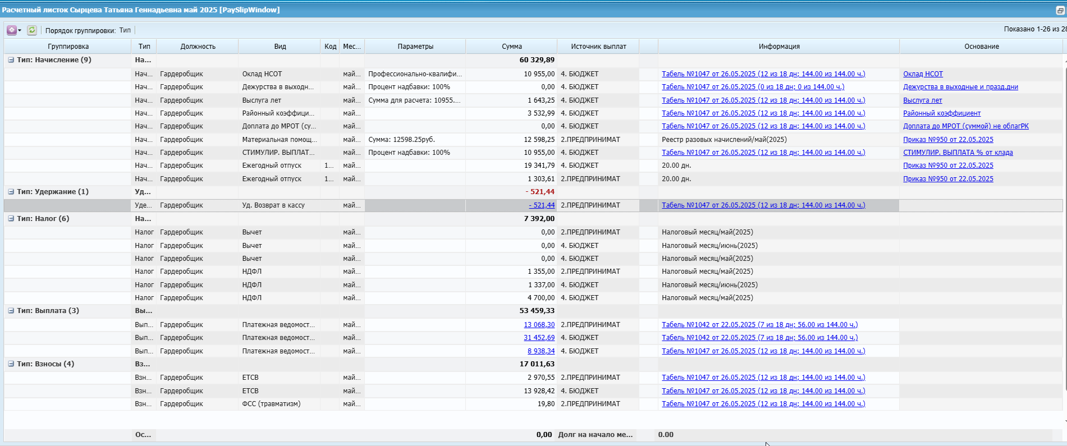Click the purple settings gear icon

[11, 30]
